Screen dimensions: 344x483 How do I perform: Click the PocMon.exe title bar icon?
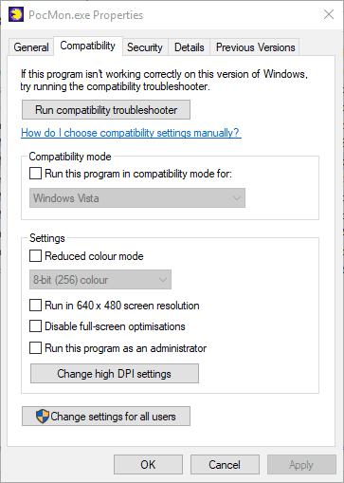pyautogui.click(x=16, y=15)
